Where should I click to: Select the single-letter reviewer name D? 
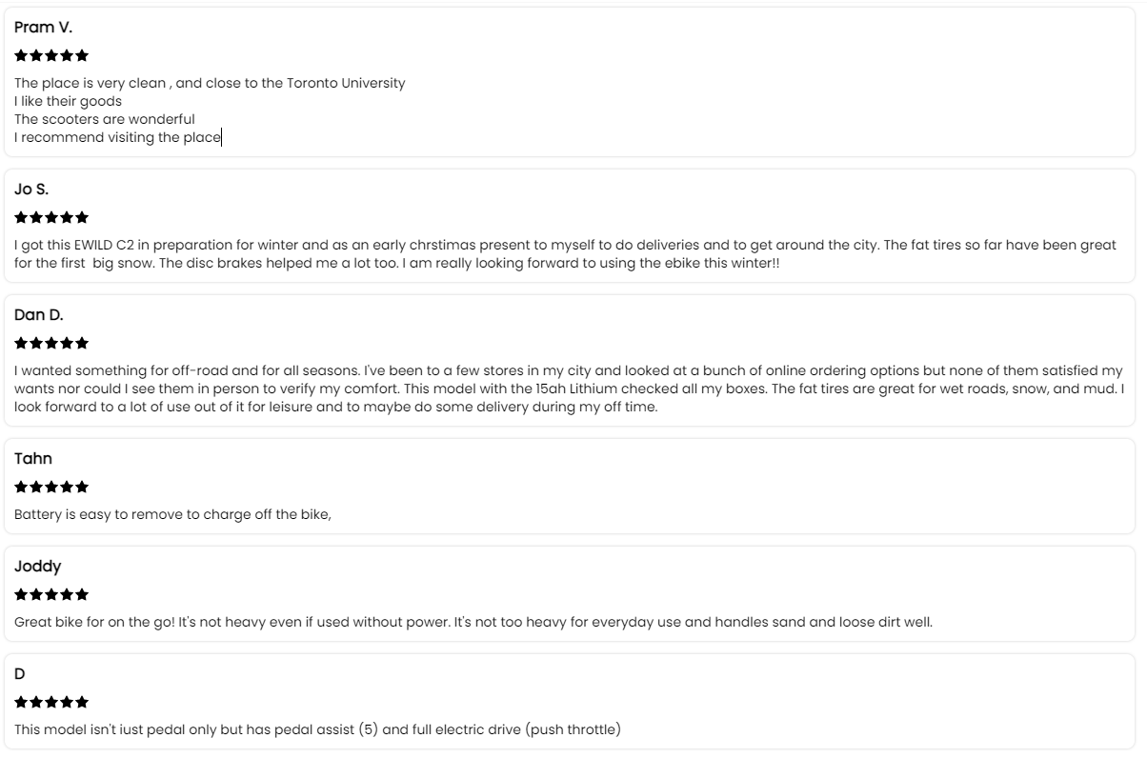pos(20,674)
